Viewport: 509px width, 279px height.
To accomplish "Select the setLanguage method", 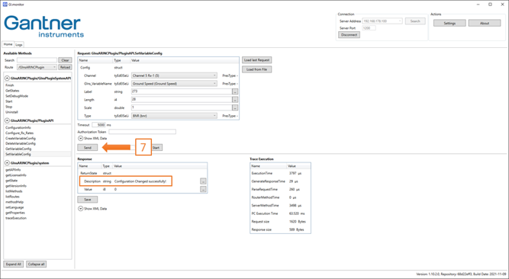I will [x=14, y=207].
